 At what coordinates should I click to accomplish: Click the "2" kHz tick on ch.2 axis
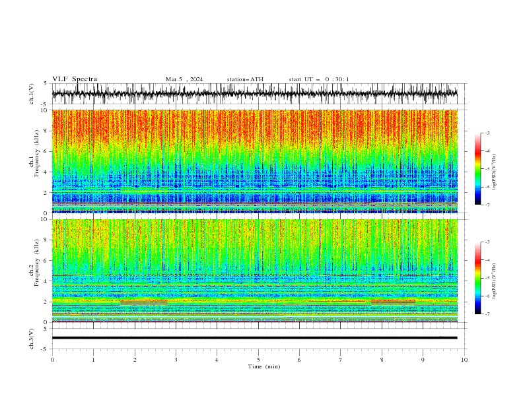pyautogui.click(x=46, y=302)
